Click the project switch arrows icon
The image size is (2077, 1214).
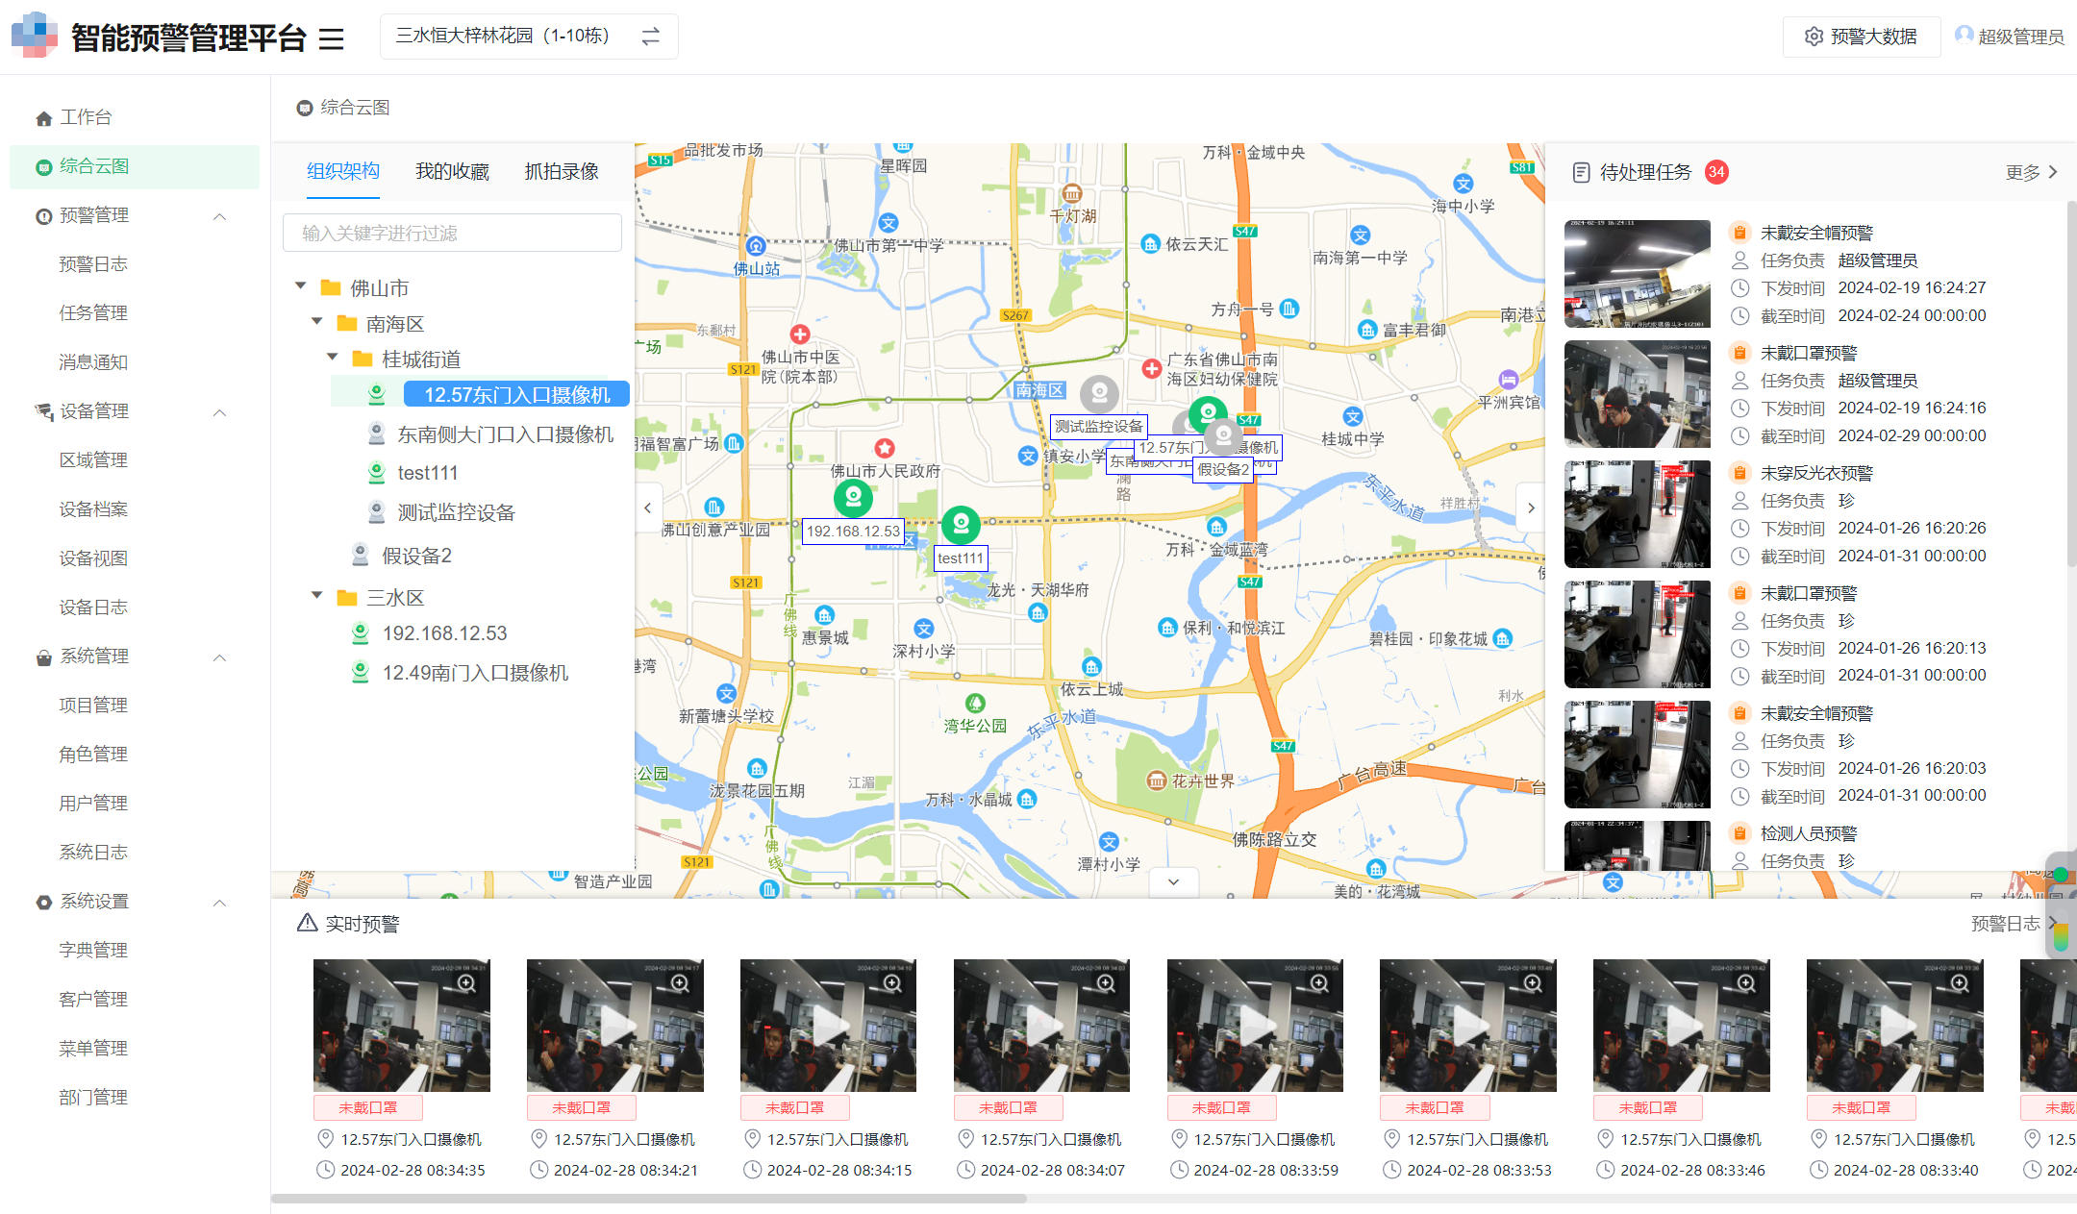651,37
